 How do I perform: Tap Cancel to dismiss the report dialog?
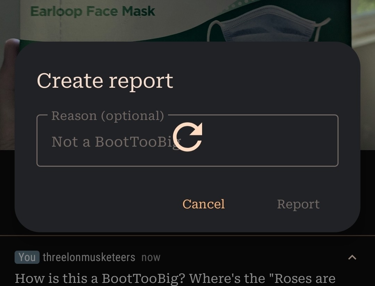[x=204, y=204]
